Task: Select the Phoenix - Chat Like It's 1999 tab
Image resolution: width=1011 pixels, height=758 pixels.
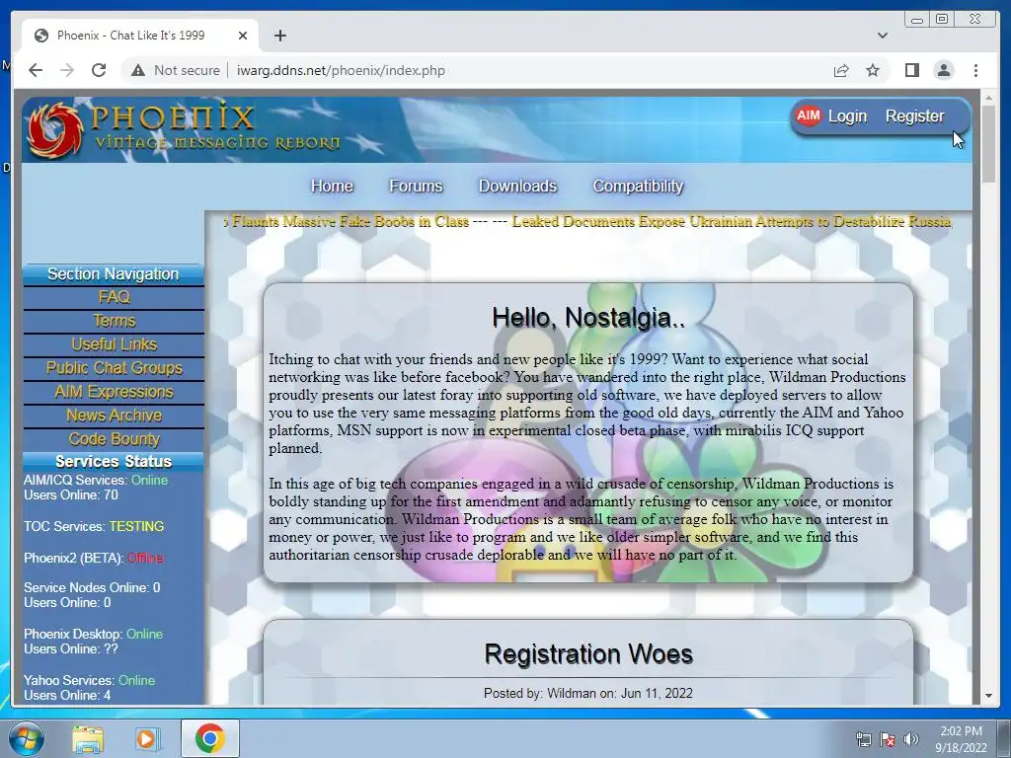Action: click(x=140, y=36)
